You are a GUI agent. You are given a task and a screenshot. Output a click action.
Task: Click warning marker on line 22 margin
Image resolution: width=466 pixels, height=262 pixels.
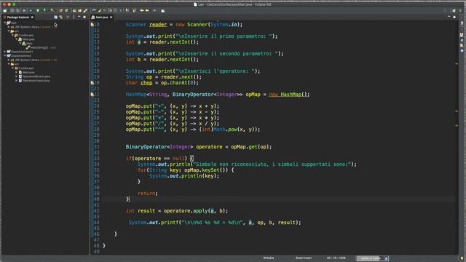(92, 95)
